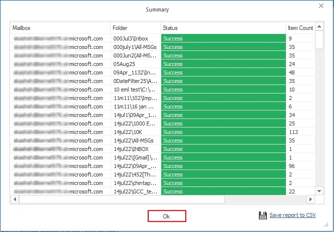The width and height of the screenshot is (334, 232).
Task: Select the 05Aug25 folder row
Action: (x=135, y=64)
